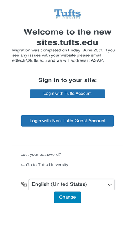The image size is (135, 240).
Task: Click the edtech@tufts.edu email address
Action: (30, 60)
